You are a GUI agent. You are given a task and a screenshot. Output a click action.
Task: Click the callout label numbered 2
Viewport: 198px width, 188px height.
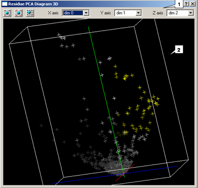(179, 50)
